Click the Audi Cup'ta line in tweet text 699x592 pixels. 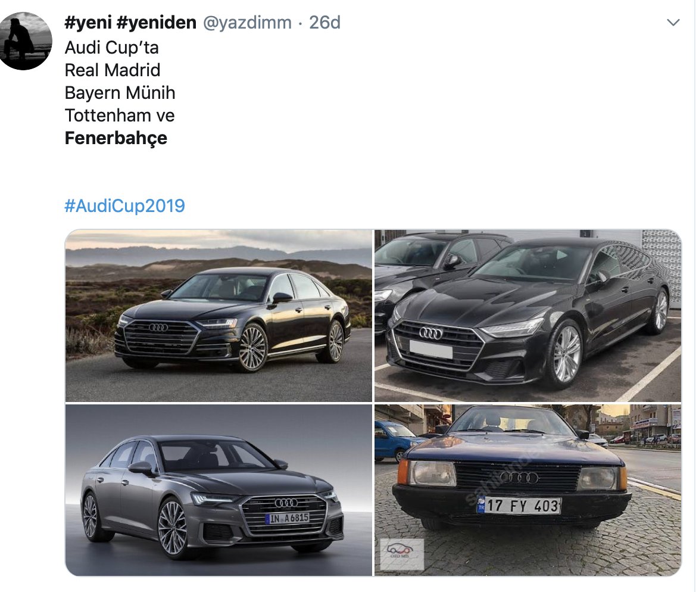(111, 48)
